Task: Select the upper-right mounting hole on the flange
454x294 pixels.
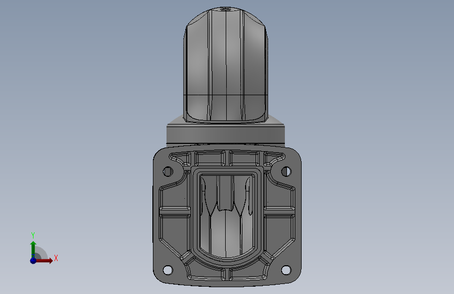Action: point(286,171)
